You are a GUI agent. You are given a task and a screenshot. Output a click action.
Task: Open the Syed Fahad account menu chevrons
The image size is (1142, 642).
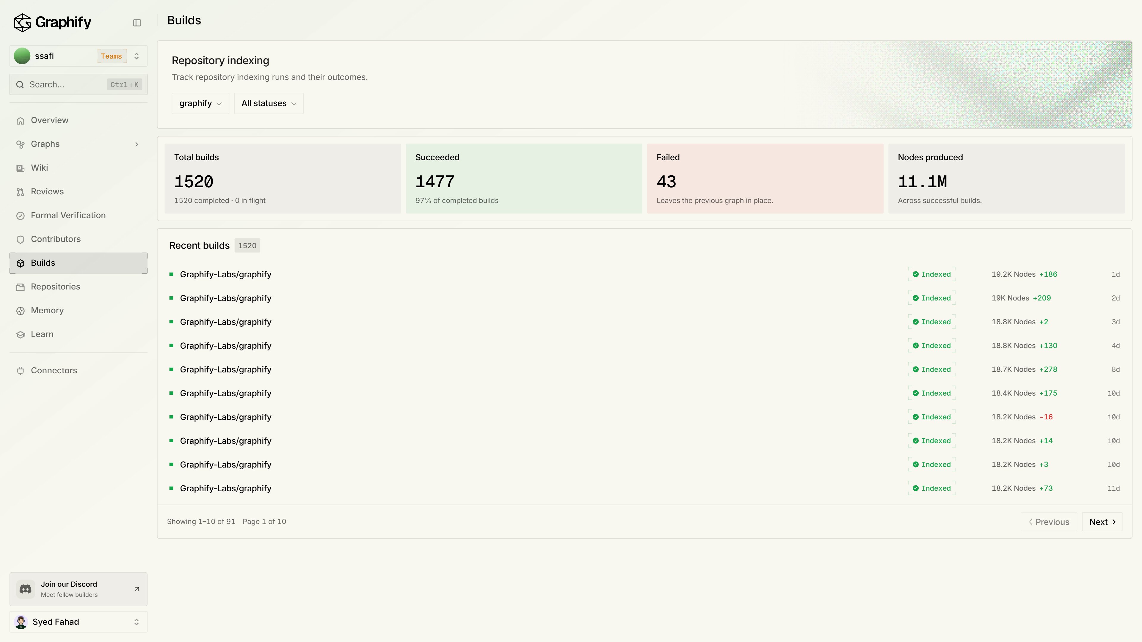click(137, 621)
